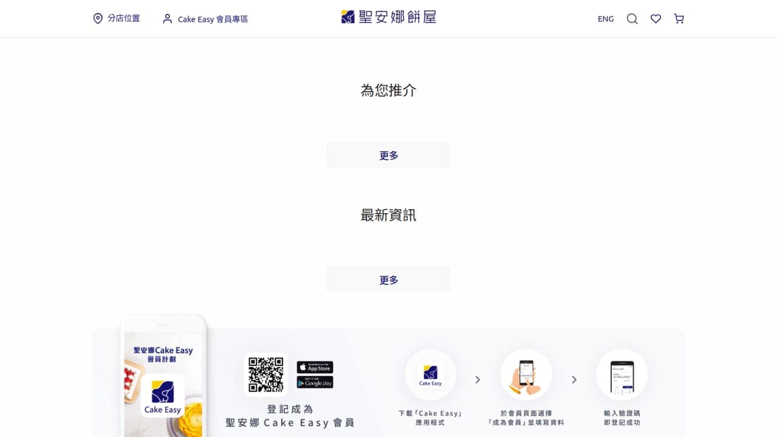Go to the 聖安娜餅屋 homepage logo
Viewport: 777px width, 437px height.
pyautogui.click(x=388, y=17)
